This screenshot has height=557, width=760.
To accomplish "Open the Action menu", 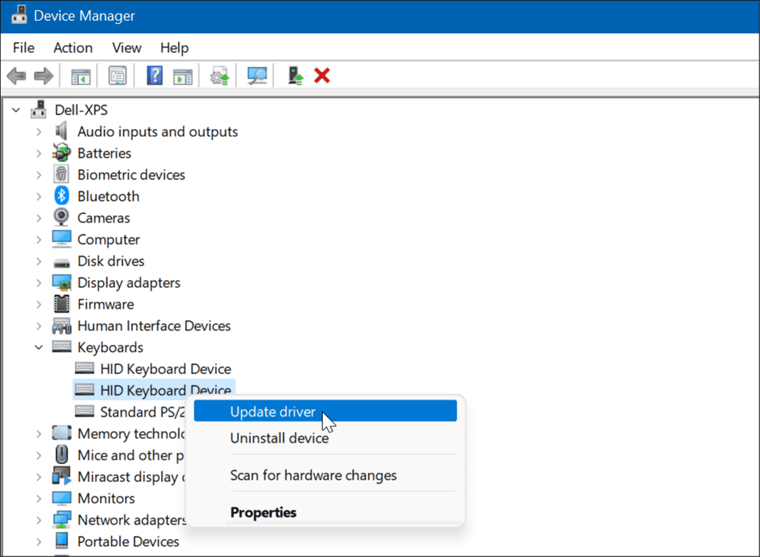I will point(72,47).
